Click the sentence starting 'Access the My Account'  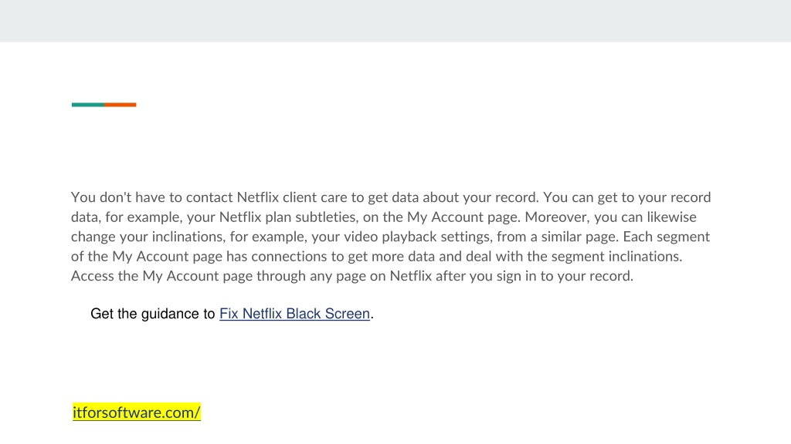[352, 276]
